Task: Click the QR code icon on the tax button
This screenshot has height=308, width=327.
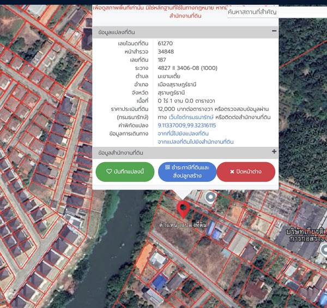Action: pyautogui.click(x=167, y=167)
